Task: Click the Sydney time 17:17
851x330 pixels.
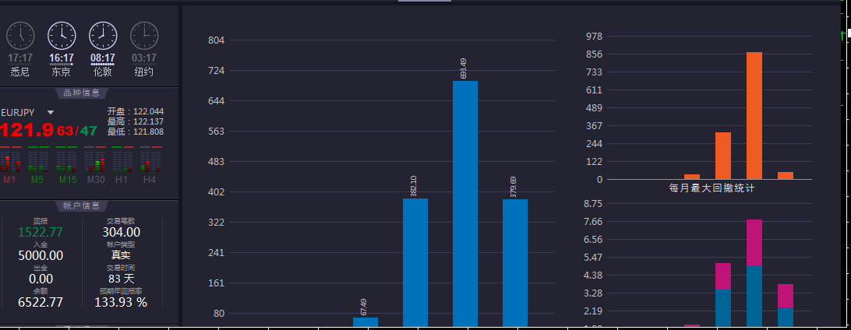Action: (x=20, y=58)
